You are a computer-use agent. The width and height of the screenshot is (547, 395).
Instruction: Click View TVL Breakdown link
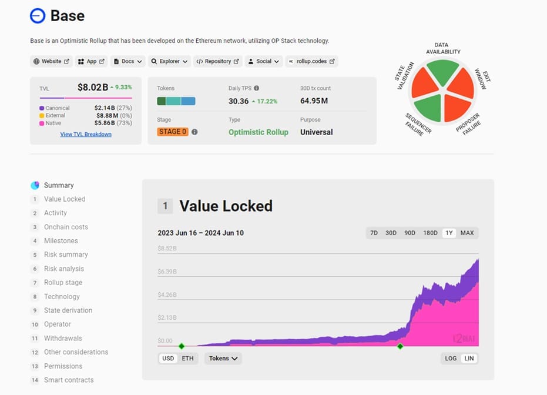click(x=86, y=134)
